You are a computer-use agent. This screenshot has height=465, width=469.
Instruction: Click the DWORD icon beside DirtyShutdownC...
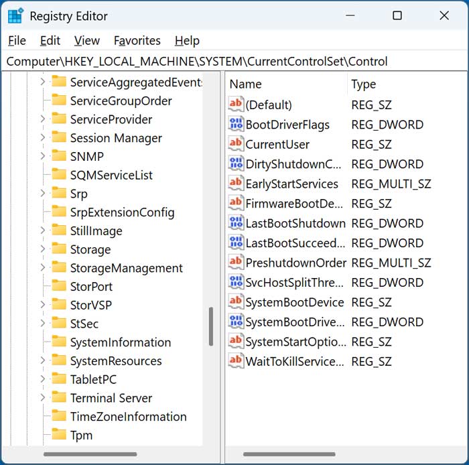pyautogui.click(x=236, y=163)
